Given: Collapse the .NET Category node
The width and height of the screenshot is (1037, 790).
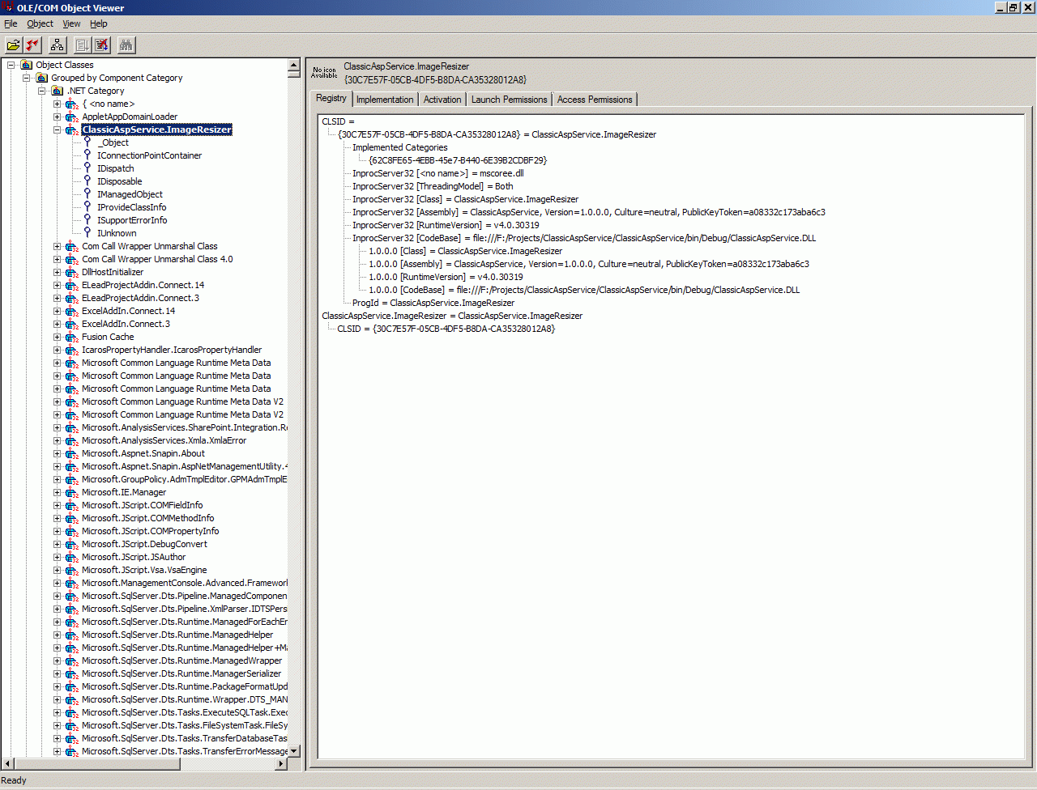Looking at the screenshot, I should (42, 91).
